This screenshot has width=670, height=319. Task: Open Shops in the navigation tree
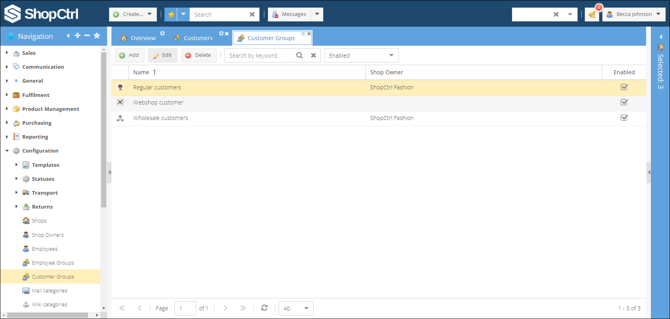(x=39, y=220)
